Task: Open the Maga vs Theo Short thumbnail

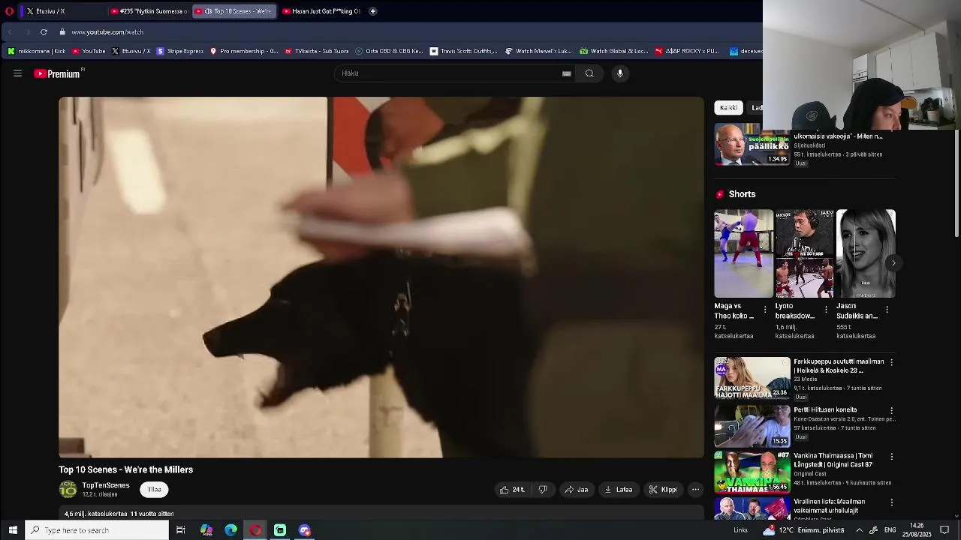Action: coord(743,253)
